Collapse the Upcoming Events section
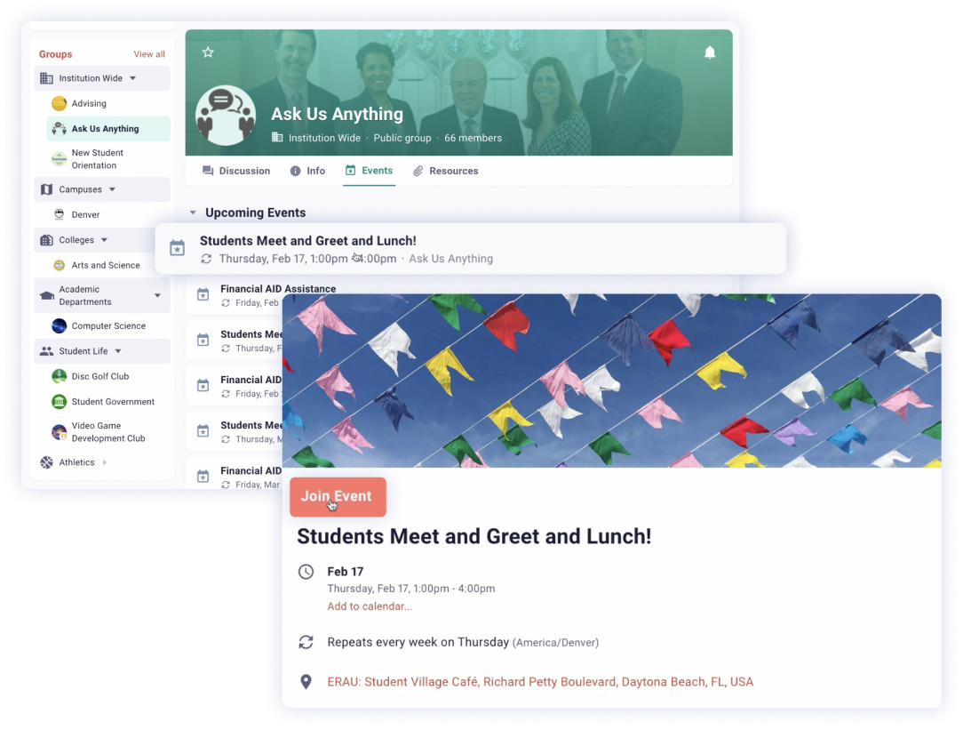This screenshot has width=963, height=730. (x=193, y=213)
